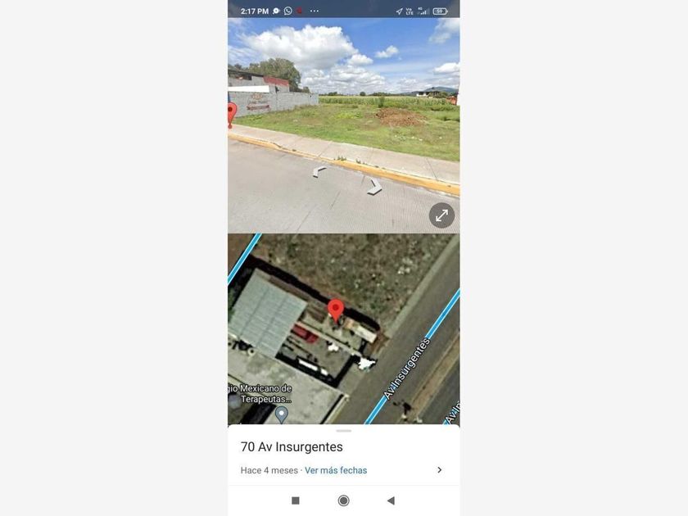688x516 pixels.
Task: Tap red pin in Street View image
Action: (x=232, y=115)
